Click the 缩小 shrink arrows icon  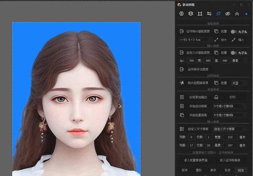(x=233, y=40)
